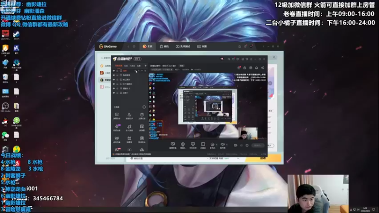
Task: Open the Steam desktop shortcut
Action: tap(17, 35)
